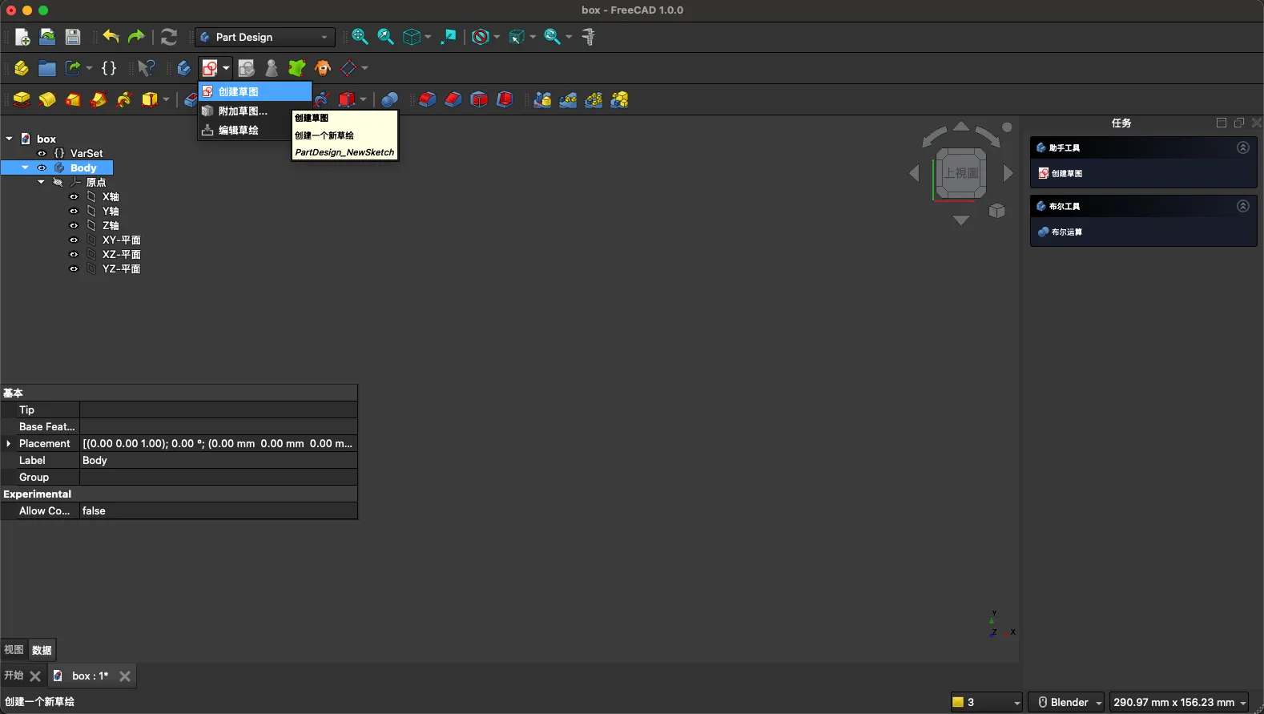Click the Boolean operation sphere icon in toolbar
This screenshot has height=714, width=1264.
pyautogui.click(x=389, y=99)
